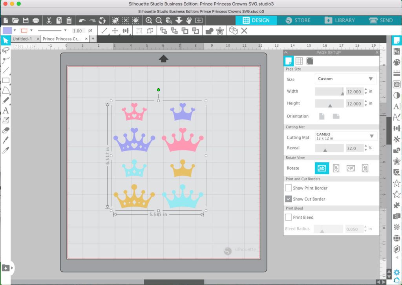Switch to the LIBRARY tab
Screen dimensions: 402x285
pos(340,20)
